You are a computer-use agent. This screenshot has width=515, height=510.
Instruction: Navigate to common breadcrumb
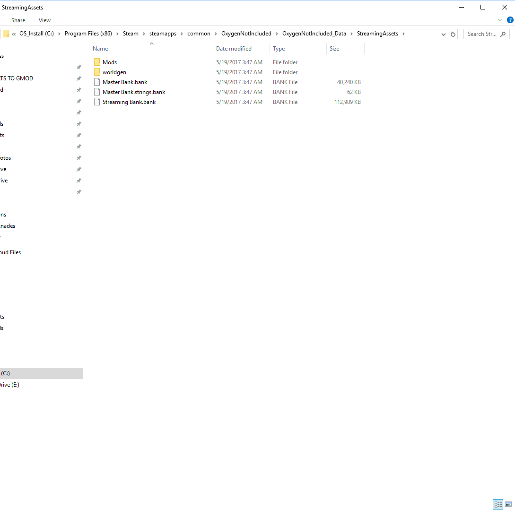coord(199,34)
